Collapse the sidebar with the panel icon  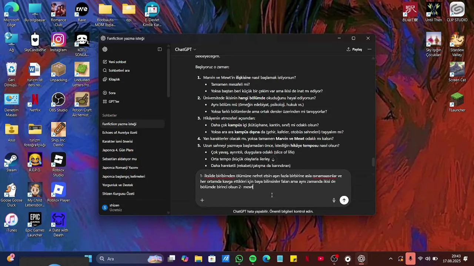coord(160,50)
